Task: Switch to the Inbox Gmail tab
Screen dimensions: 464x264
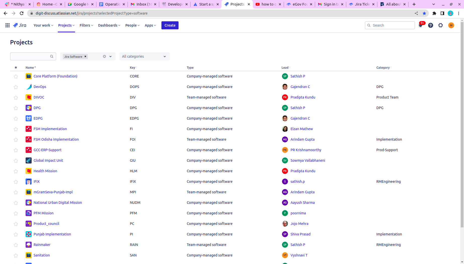Action: [x=143, y=4]
